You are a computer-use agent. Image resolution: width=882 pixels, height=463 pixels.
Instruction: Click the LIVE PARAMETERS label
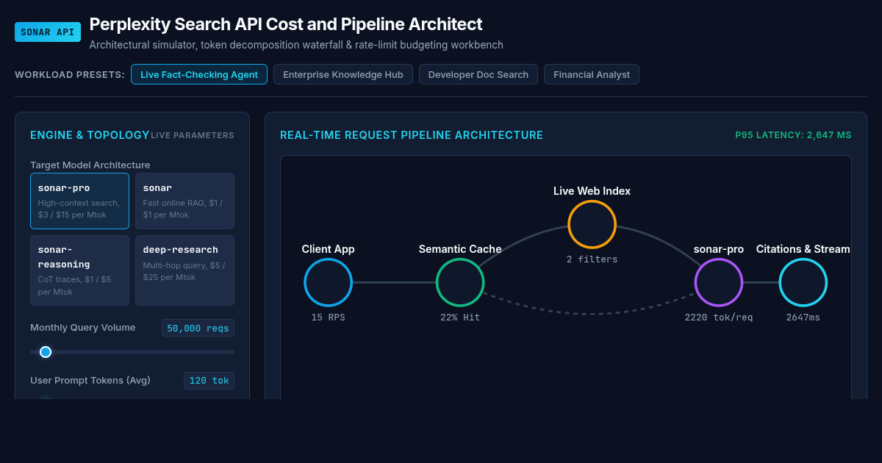[x=193, y=135]
